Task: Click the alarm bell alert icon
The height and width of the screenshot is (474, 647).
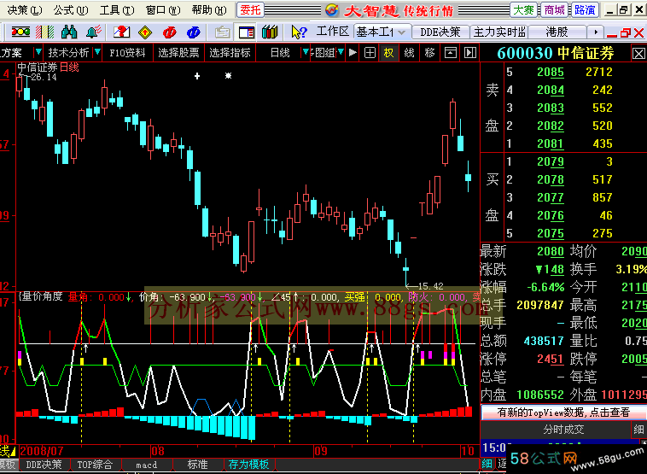Action: [94, 32]
